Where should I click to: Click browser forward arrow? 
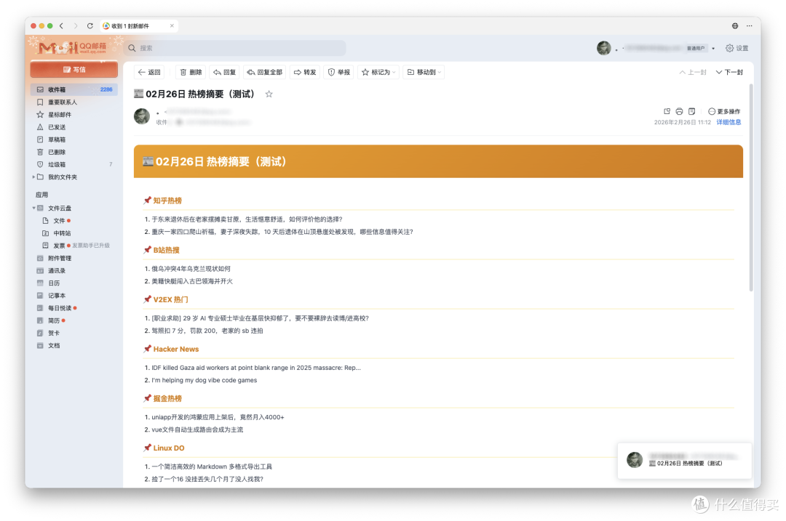click(x=76, y=26)
